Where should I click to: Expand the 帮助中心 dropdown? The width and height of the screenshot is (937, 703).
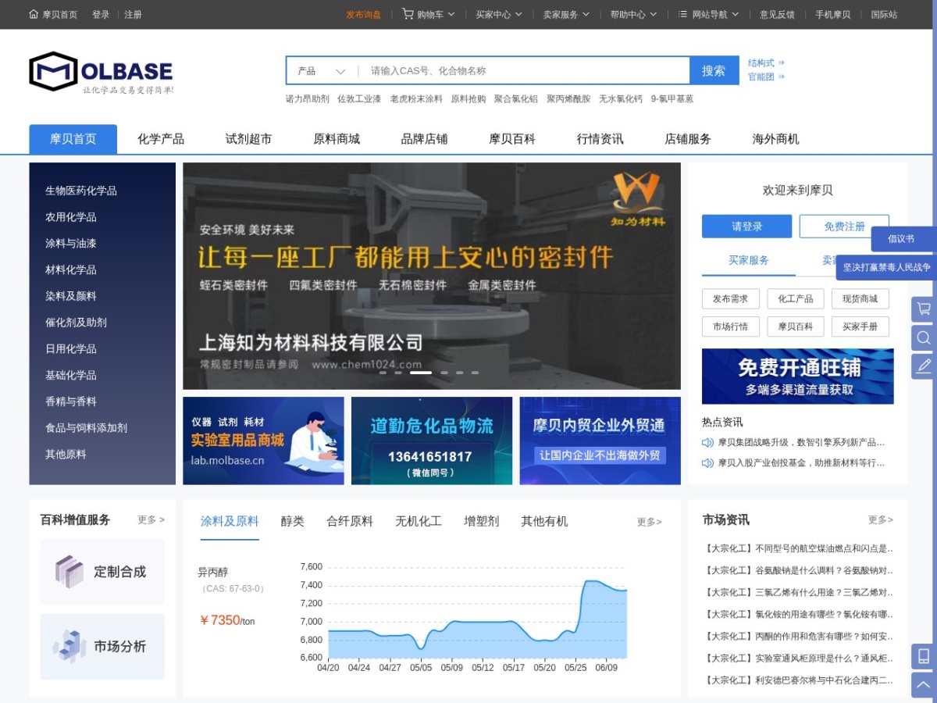point(633,14)
